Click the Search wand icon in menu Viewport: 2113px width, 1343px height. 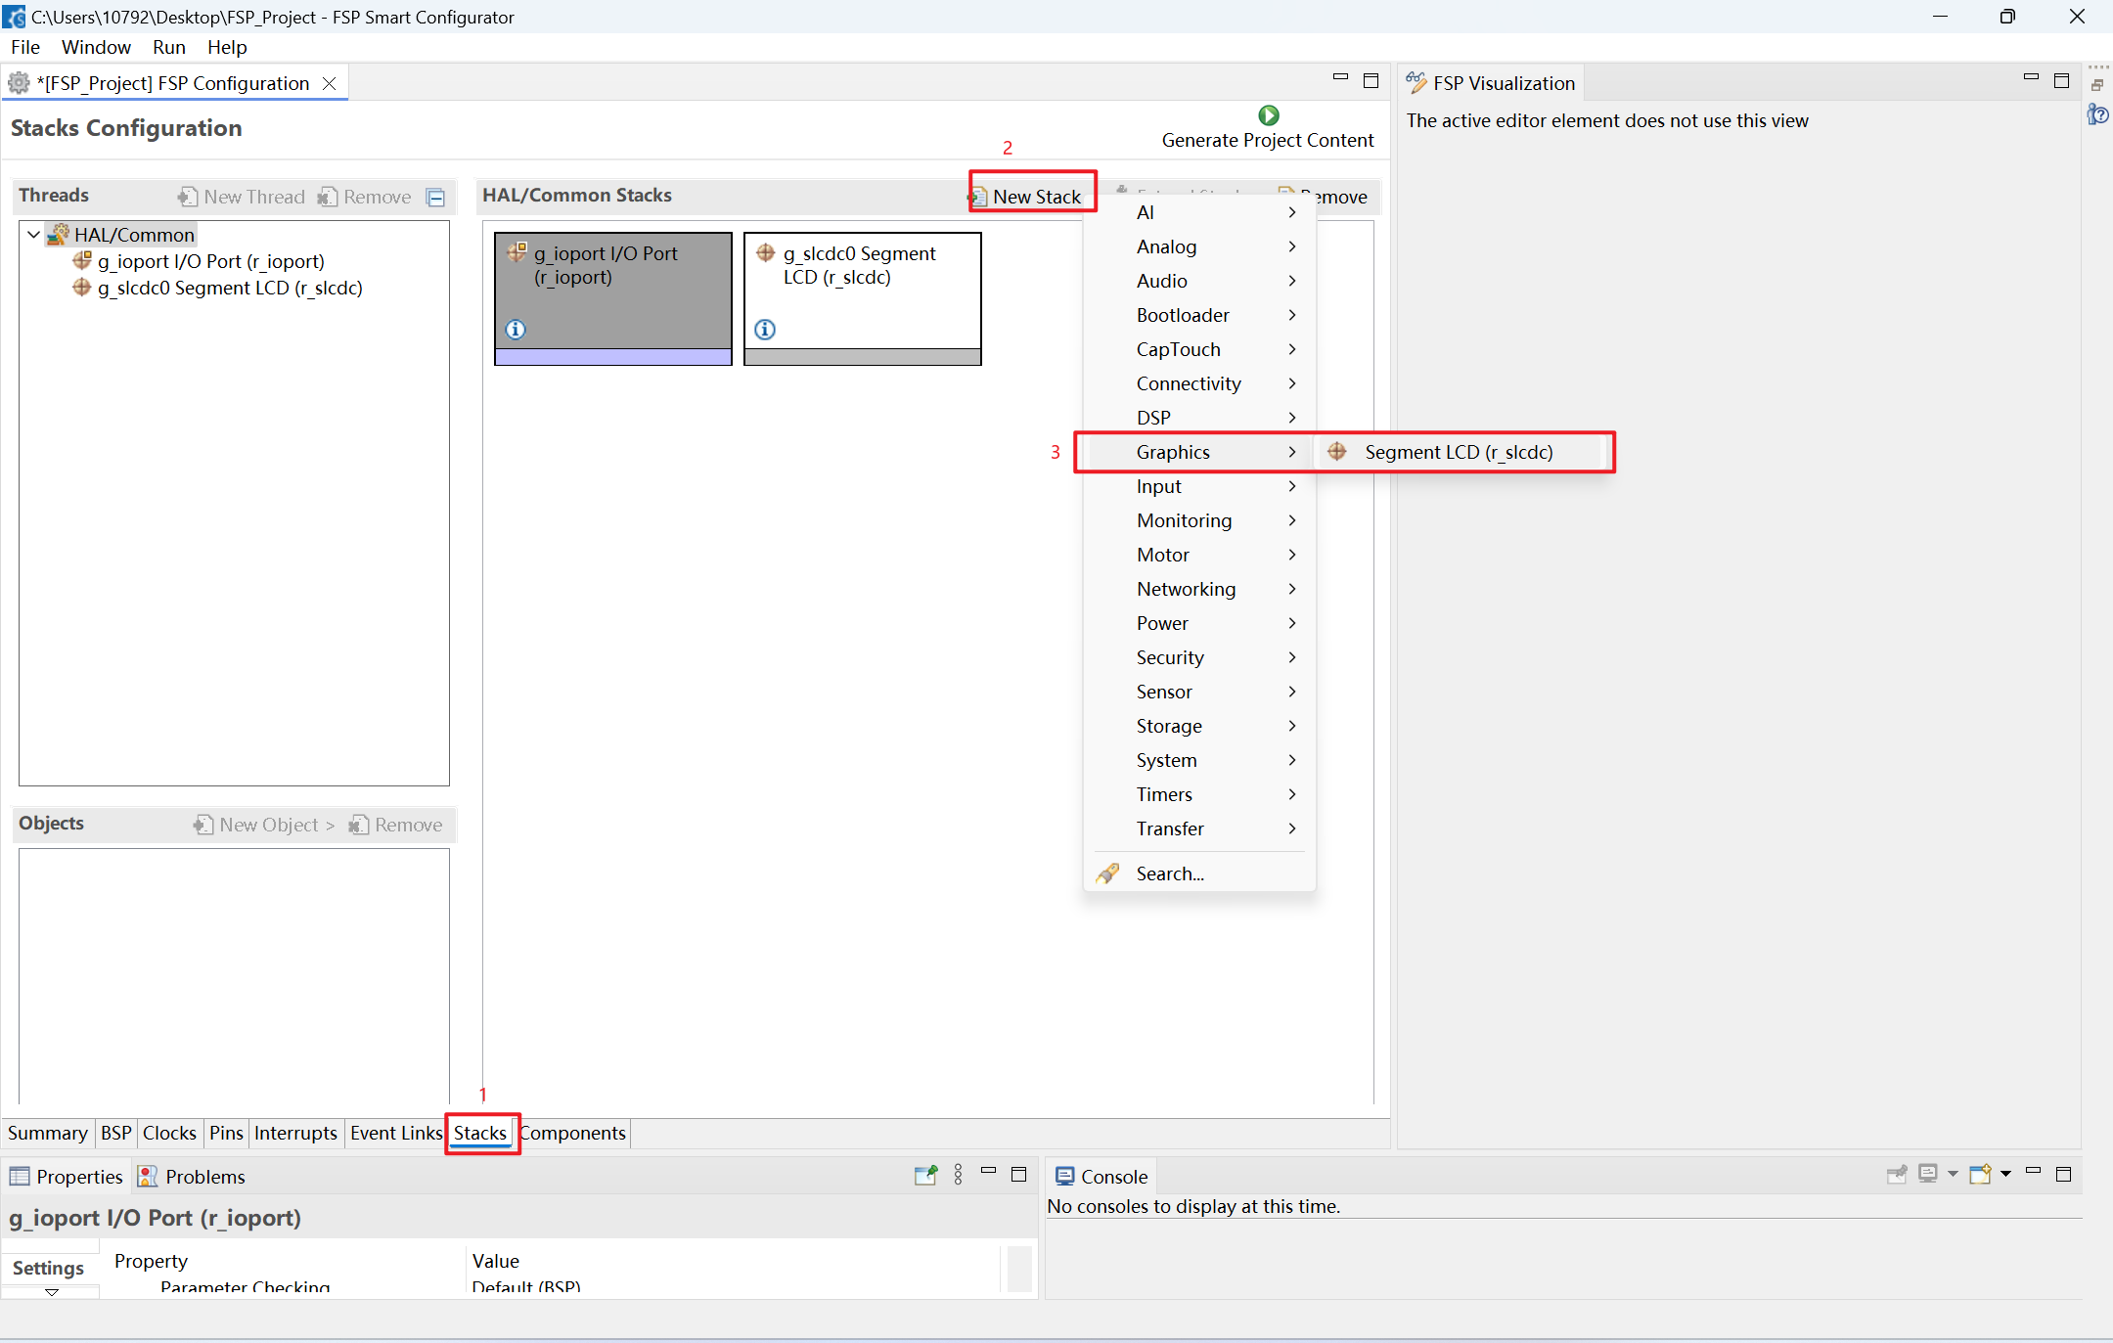pos(1107,873)
